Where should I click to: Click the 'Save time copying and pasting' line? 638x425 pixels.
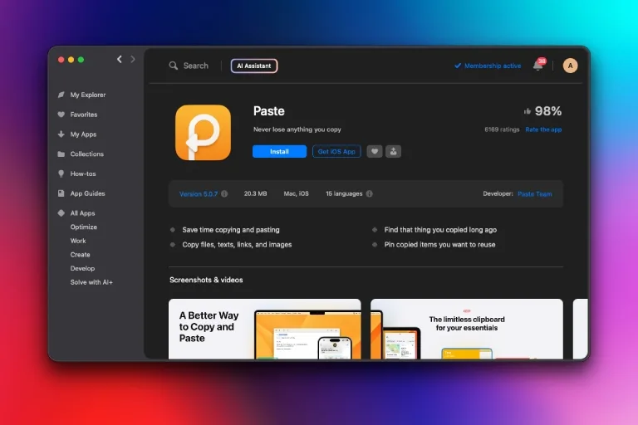(231, 230)
